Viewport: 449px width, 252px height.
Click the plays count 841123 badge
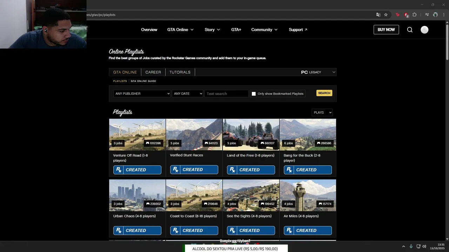pyautogui.click(x=211, y=143)
